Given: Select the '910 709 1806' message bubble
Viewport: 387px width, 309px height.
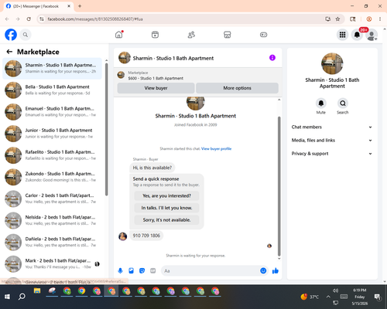Looking at the screenshot, I should click(x=146, y=236).
